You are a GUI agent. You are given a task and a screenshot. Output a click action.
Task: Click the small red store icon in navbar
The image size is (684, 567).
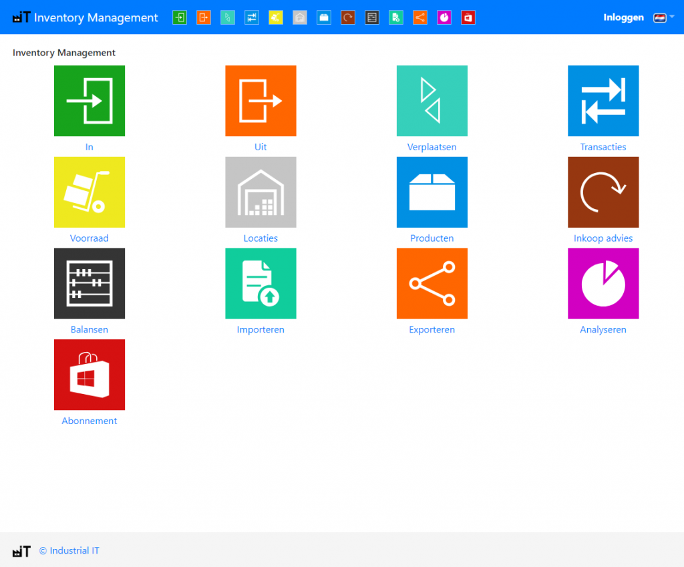point(468,17)
